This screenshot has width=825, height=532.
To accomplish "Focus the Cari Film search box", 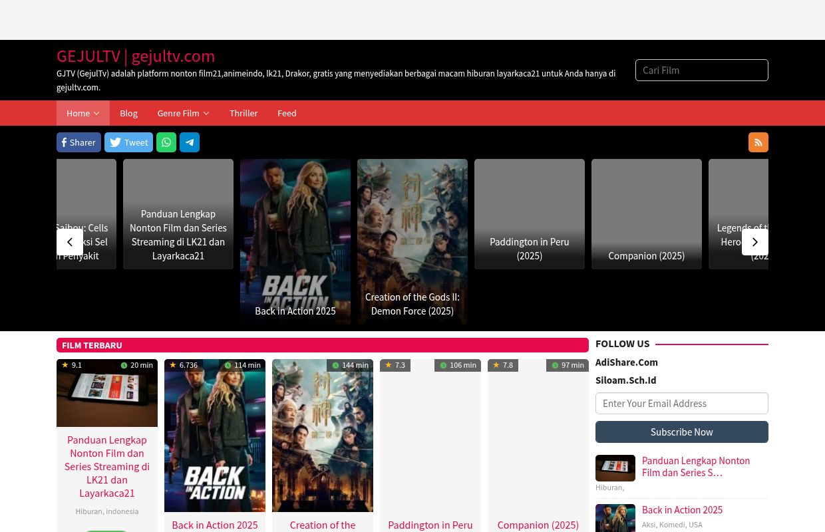I will 702,70.
